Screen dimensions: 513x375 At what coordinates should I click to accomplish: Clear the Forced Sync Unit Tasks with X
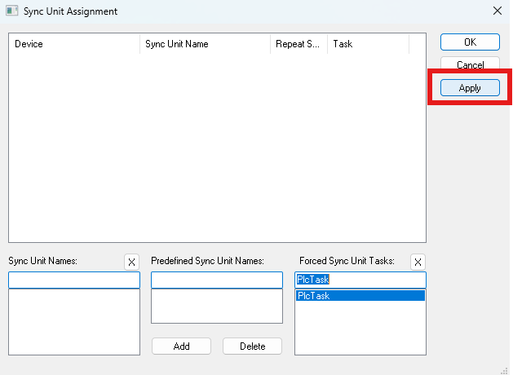418,262
